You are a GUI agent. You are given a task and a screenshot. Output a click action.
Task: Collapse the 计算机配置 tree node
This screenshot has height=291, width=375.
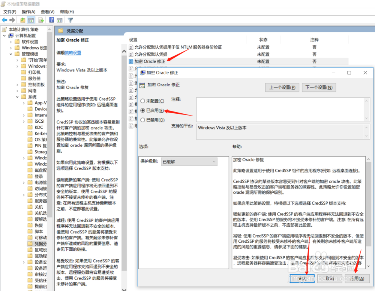coord(4,36)
